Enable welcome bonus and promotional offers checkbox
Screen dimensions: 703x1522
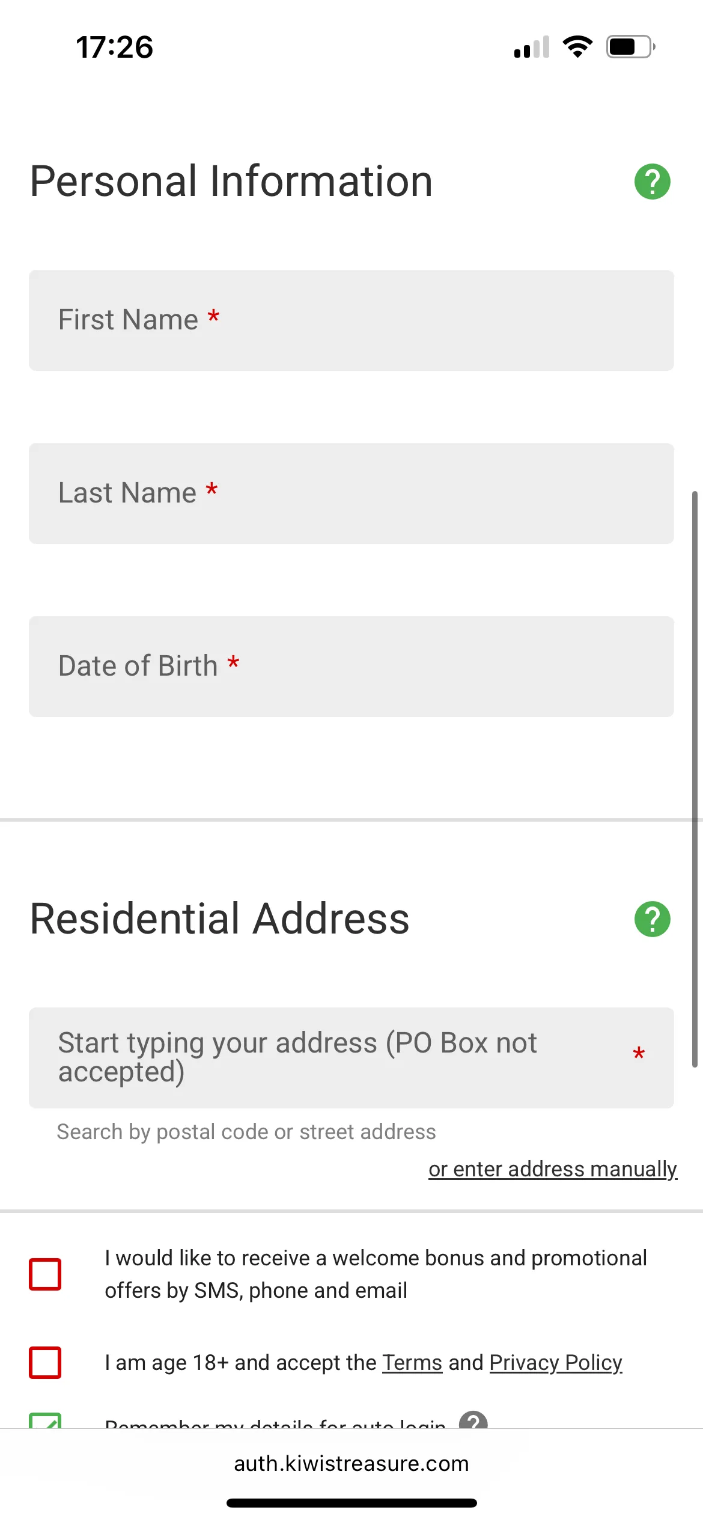(x=45, y=1274)
